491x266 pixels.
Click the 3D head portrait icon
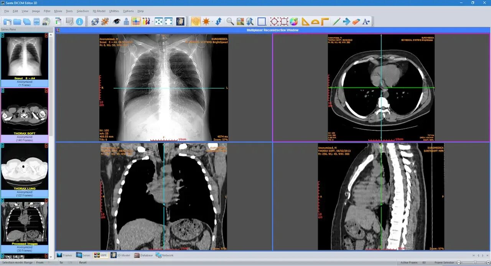click(x=180, y=21)
